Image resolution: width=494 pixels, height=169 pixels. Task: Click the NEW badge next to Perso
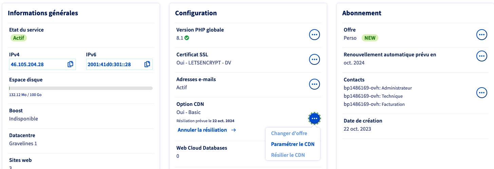[x=370, y=38]
